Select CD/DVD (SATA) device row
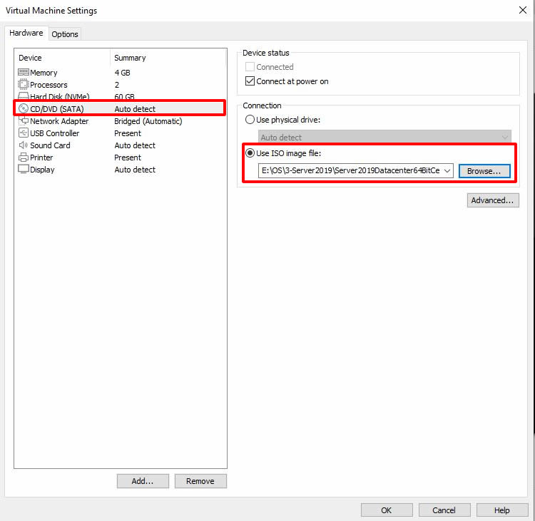535x521 pixels. click(x=120, y=109)
